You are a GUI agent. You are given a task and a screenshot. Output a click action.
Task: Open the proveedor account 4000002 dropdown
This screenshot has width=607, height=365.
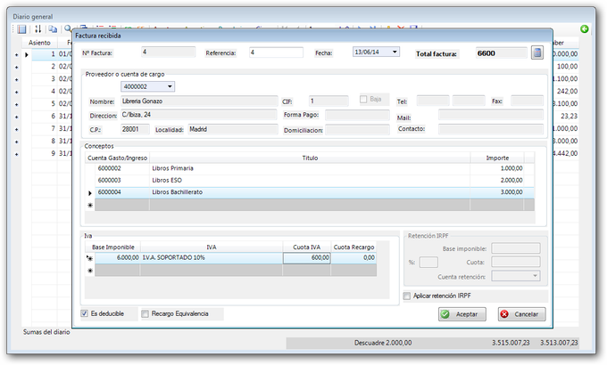(x=170, y=86)
